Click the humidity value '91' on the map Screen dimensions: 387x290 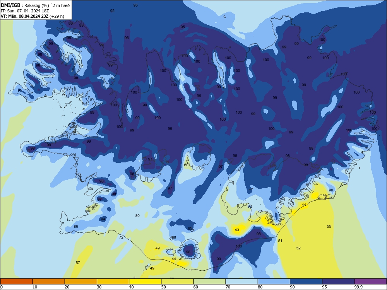pos(20,90)
